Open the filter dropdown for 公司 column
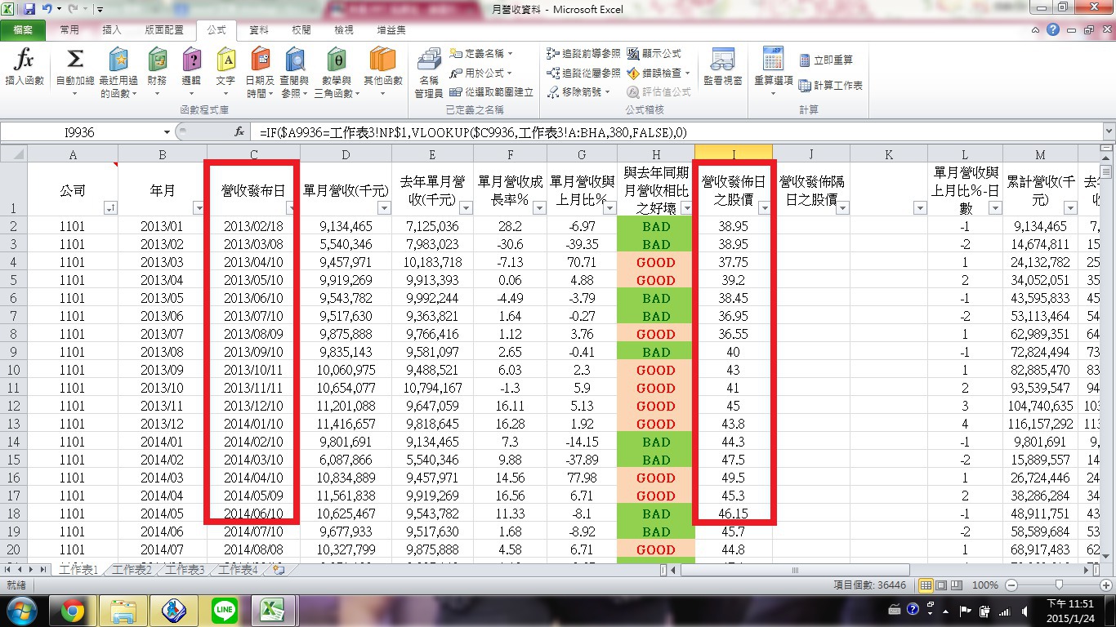 [109, 209]
